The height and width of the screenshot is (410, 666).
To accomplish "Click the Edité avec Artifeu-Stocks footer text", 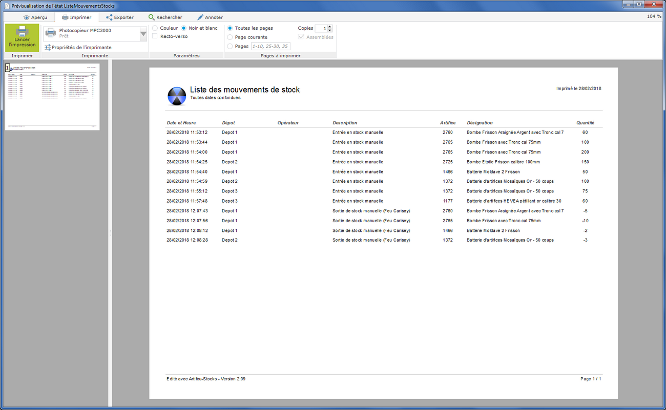I will tap(206, 379).
